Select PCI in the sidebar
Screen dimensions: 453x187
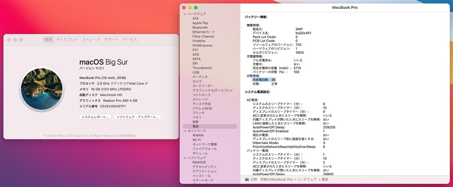tap(195, 50)
